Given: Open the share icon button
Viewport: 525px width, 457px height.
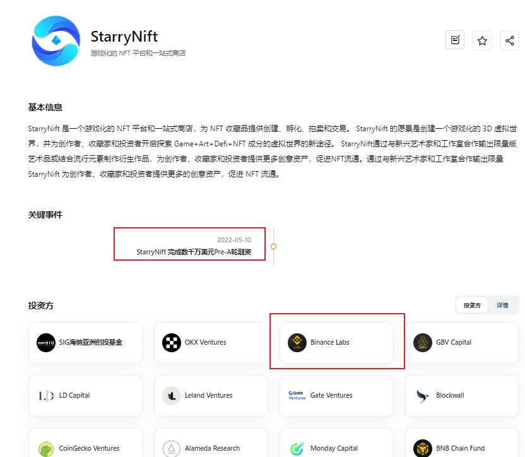Looking at the screenshot, I should point(510,40).
